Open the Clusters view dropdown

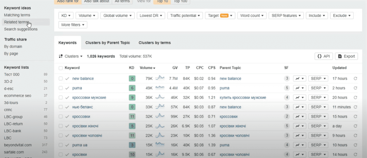[71, 56]
